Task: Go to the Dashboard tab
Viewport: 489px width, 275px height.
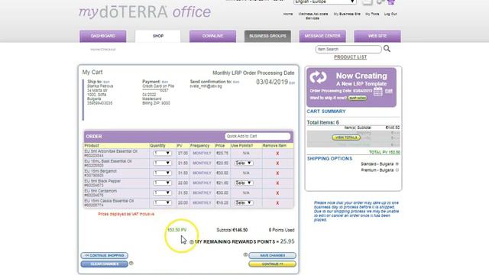Action: 103,36
